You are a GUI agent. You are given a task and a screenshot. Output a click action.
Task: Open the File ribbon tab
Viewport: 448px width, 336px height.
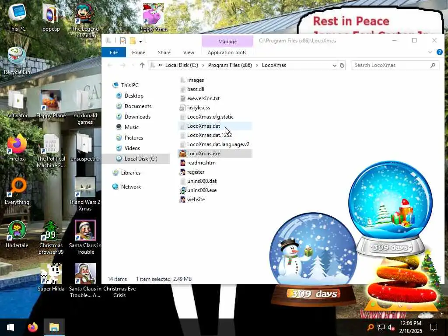(114, 52)
